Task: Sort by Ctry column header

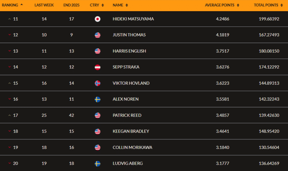Action: (x=96, y=5)
